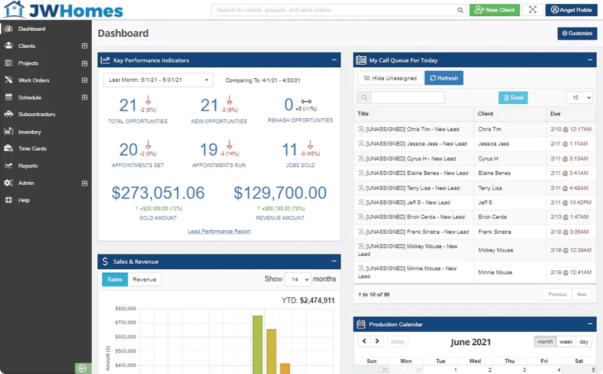
Task: Open the Last Month date range dropdown
Action: pos(158,80)
